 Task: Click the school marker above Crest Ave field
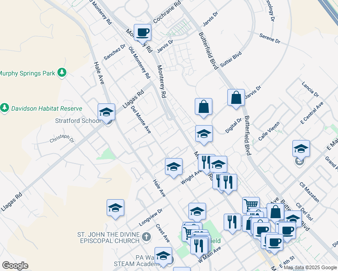(x=197, y=211)
